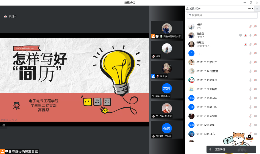Screen dimensions: 260x154
Task: Toggle MSF's muted microphone icon
Action: 250,26
